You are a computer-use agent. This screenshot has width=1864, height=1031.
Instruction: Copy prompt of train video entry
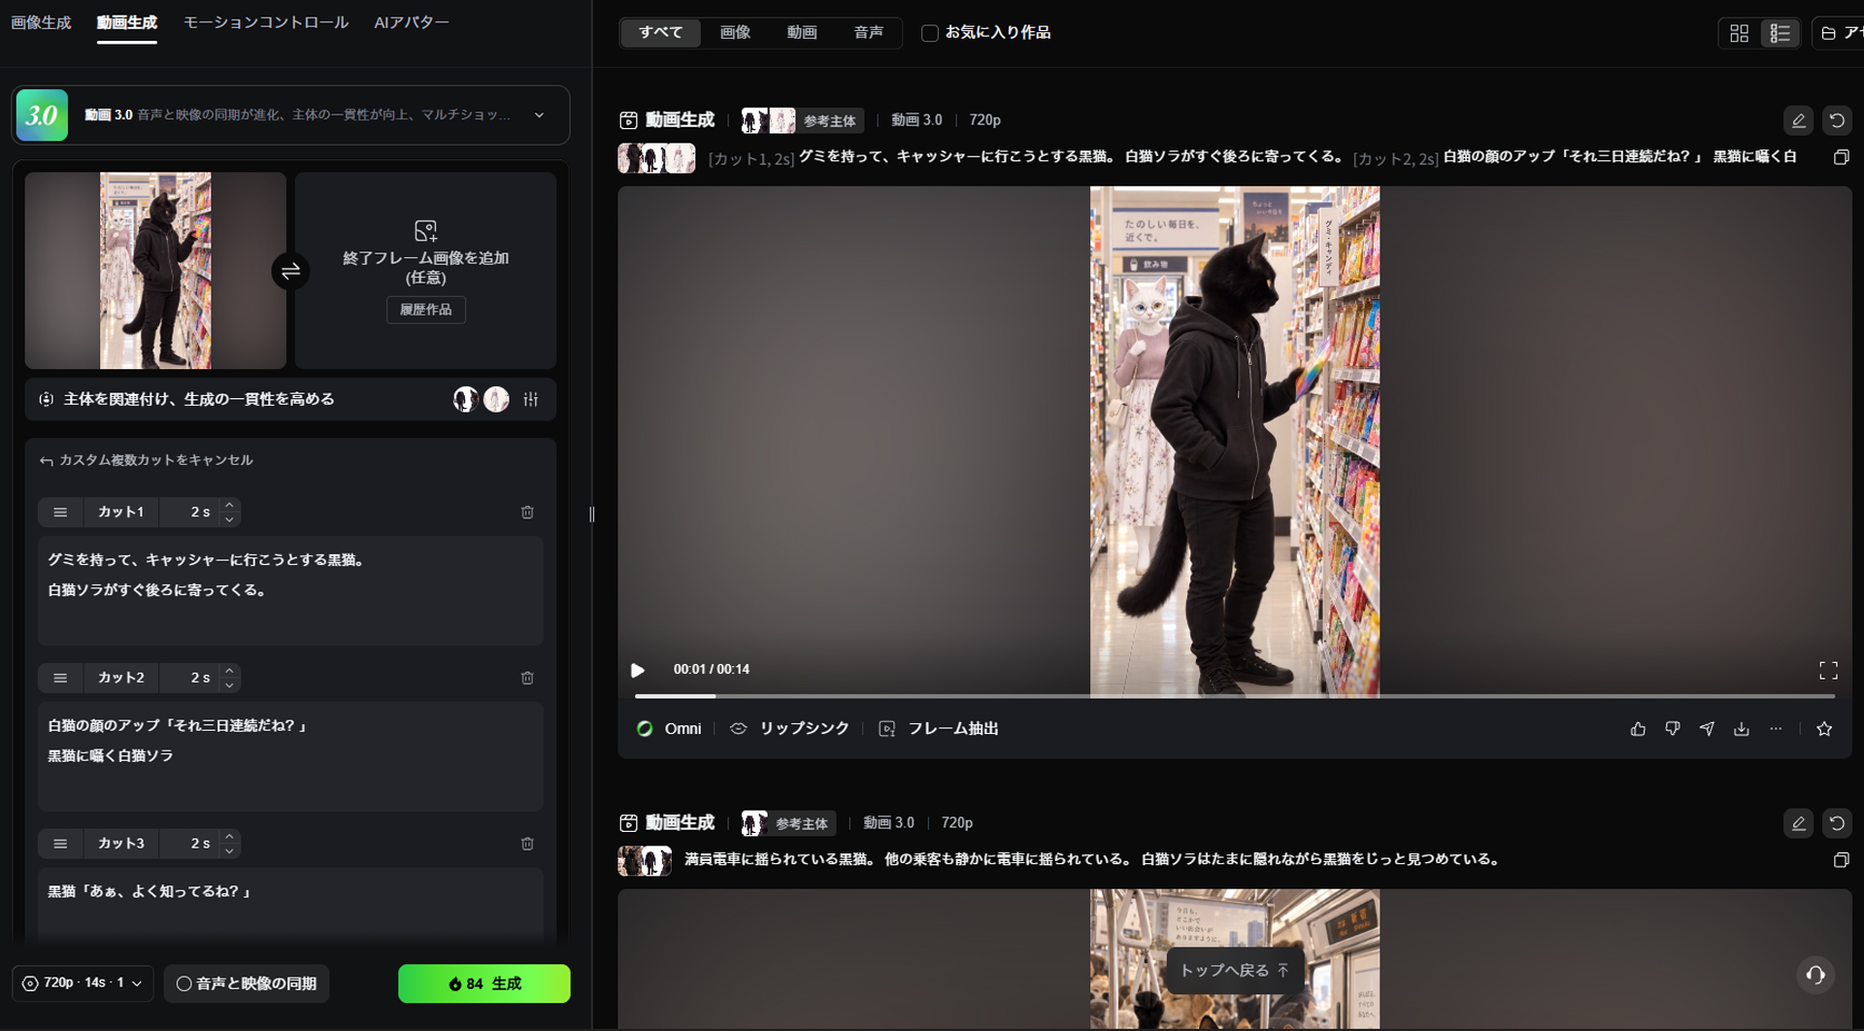point(1841,860)
